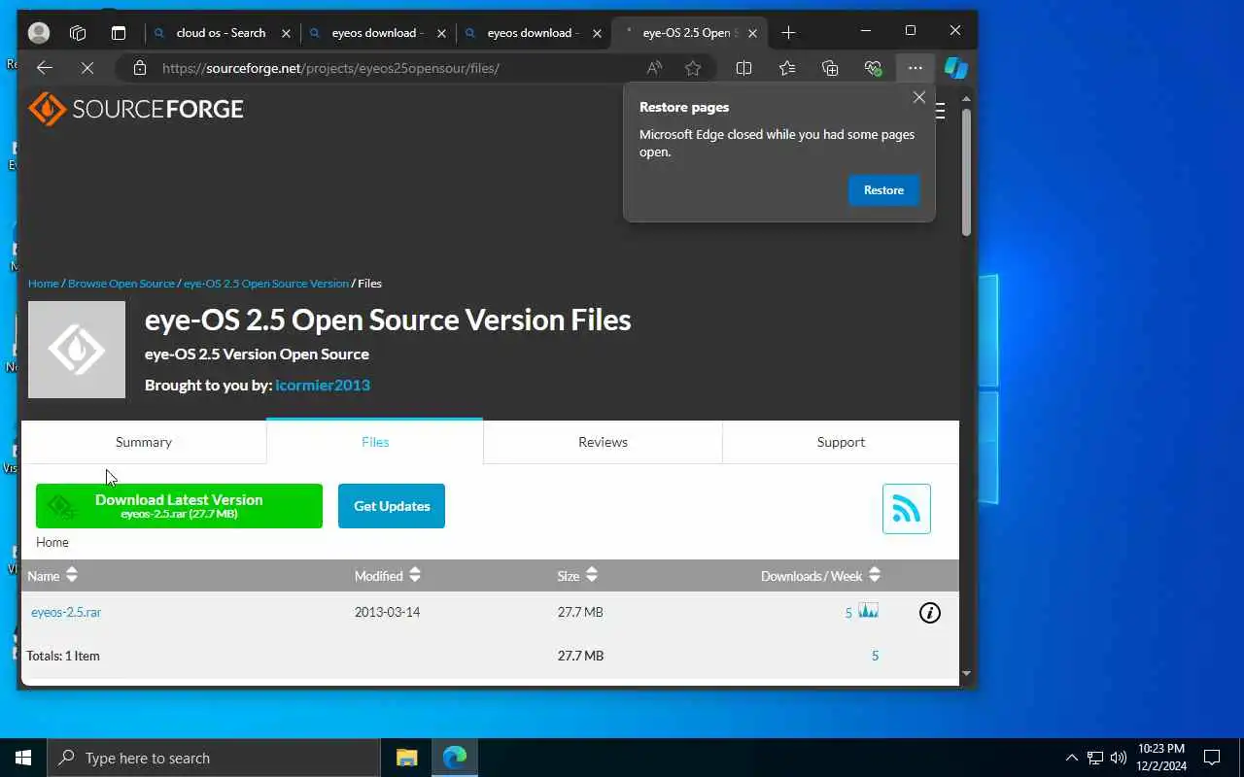The image size is (1244, 777).
Task: Sort by Downloads / Week column
Action: point(821,576)
